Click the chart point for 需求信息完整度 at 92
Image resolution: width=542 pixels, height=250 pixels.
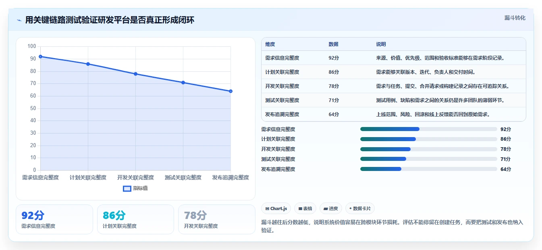coord(40,56)
